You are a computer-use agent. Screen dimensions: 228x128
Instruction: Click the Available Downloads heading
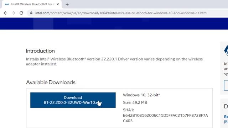click(51, 82)
